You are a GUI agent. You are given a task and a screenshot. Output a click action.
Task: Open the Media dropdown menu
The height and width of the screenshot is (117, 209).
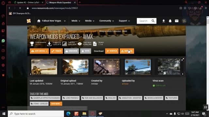89,21
